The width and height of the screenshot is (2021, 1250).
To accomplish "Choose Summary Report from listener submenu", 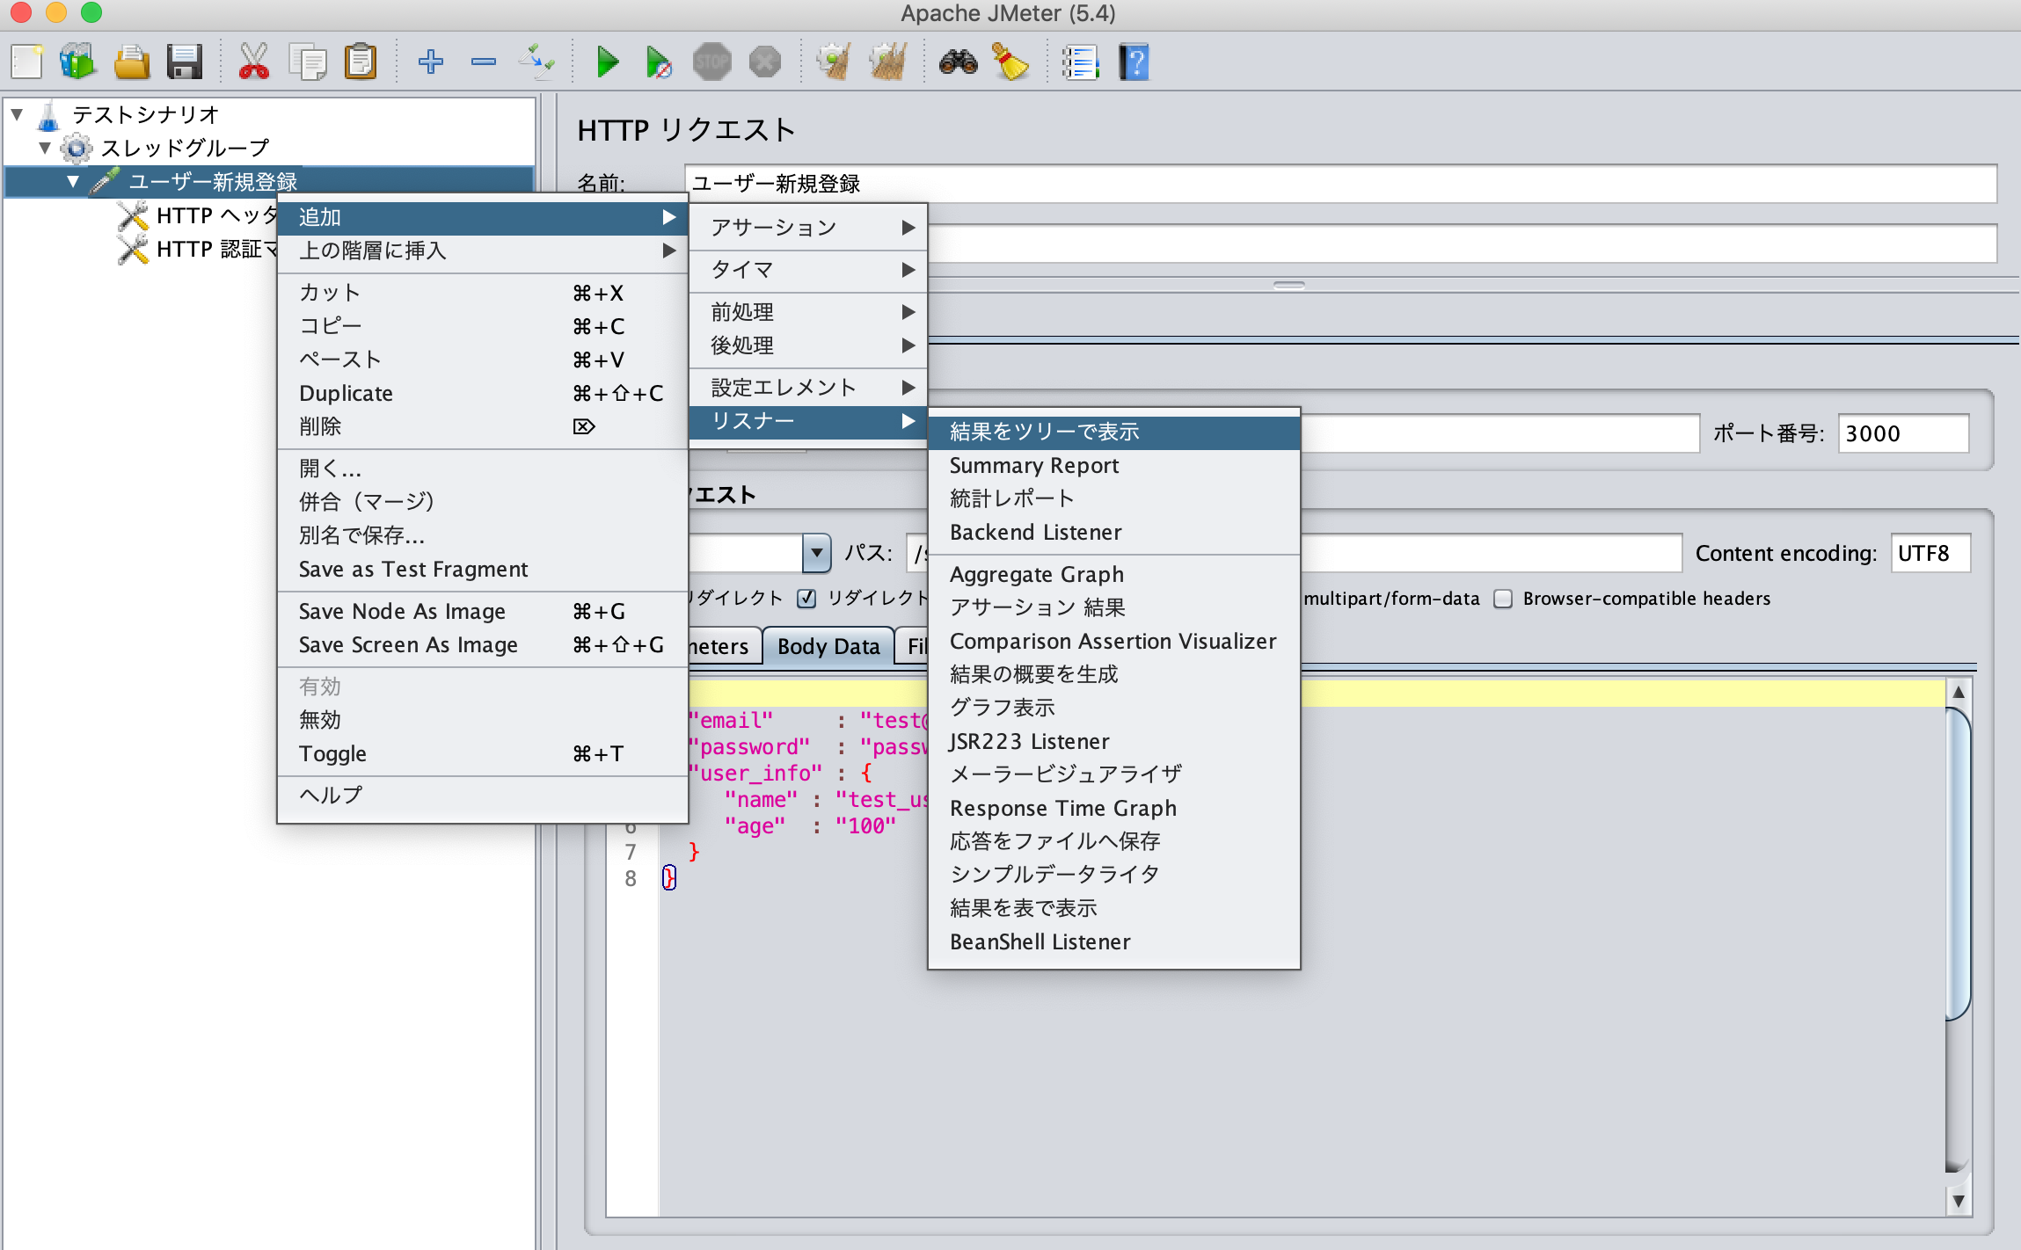I will (x=1034, y=466).
